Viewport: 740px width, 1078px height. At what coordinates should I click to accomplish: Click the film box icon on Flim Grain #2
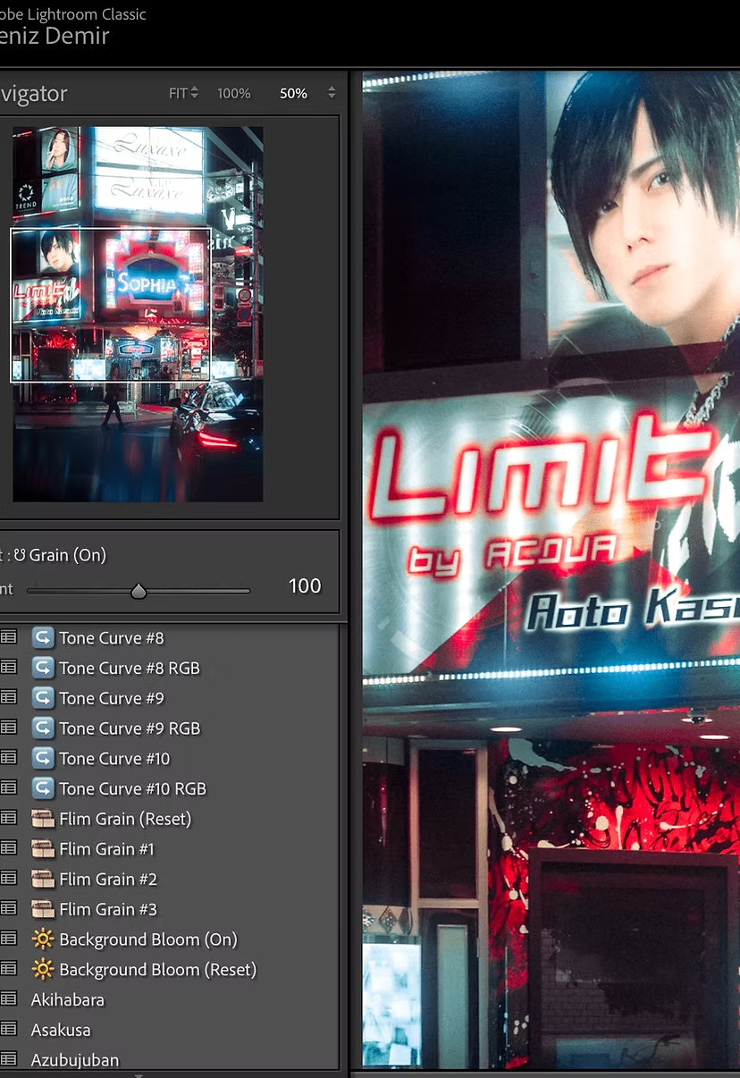pos(43,880)
